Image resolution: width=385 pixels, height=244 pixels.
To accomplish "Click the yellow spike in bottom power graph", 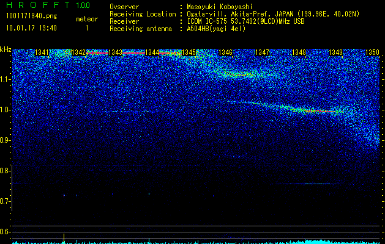I will (x=64, y=238).
